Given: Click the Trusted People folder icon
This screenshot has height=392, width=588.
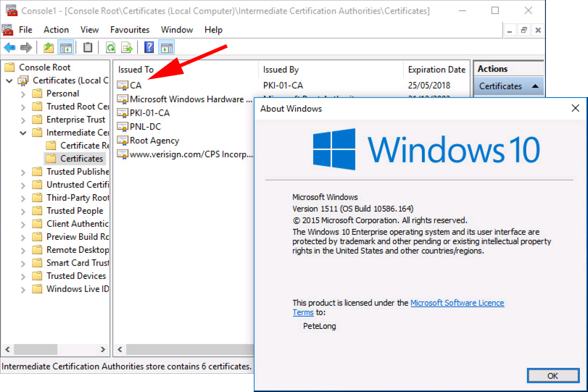Looking at the screenshot, I should (37, 211).
